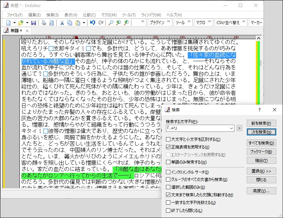Viewport: 283px width, 218px height.
Task: Open the 検索(S) menu
Action: (x=53, y=15)
